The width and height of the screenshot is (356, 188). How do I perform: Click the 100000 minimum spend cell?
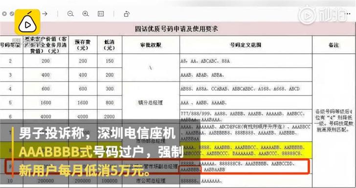pos(110,181)
